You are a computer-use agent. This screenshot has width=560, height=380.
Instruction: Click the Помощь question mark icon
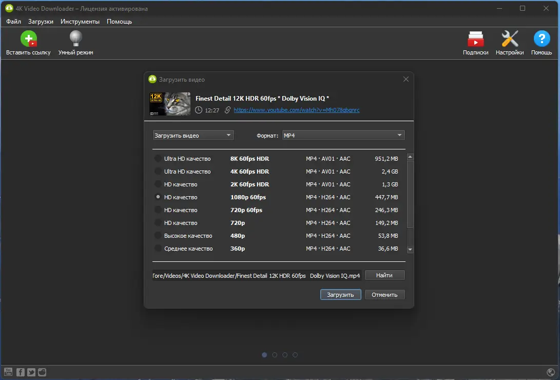[x=542, y=39]
